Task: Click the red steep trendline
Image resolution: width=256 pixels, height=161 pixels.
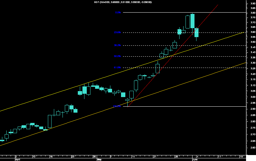Action: [x=173, y=56]
